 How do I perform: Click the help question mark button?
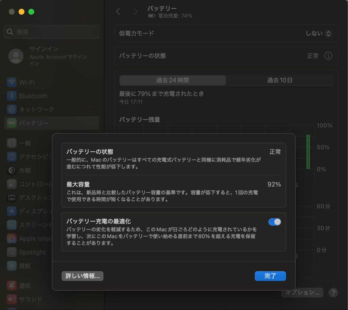333,293
